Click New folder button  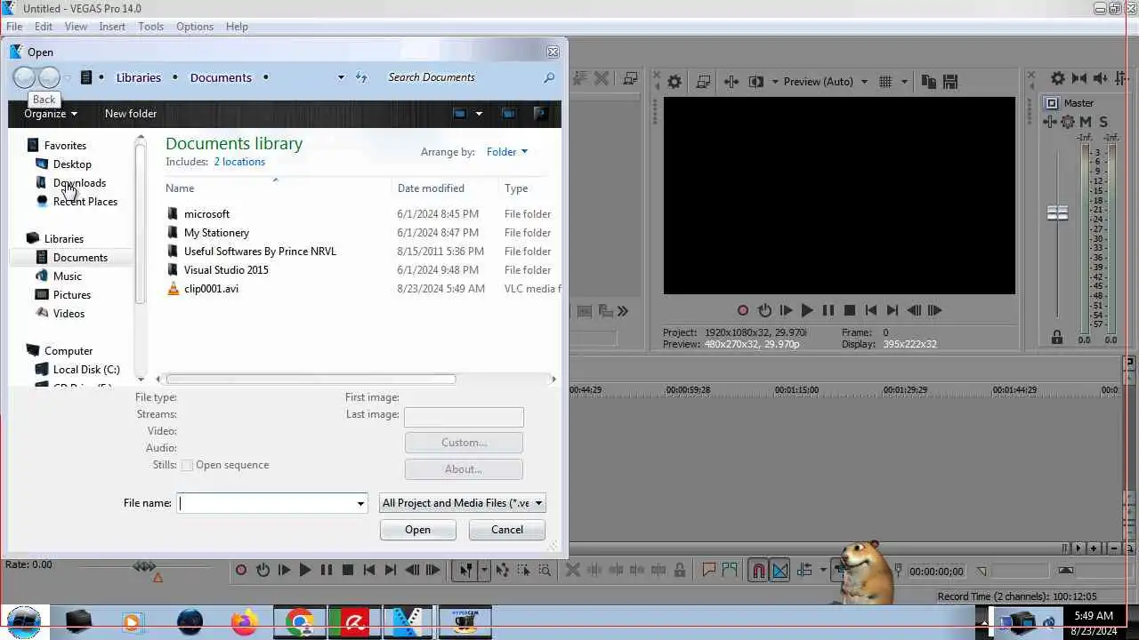(131, 114)
